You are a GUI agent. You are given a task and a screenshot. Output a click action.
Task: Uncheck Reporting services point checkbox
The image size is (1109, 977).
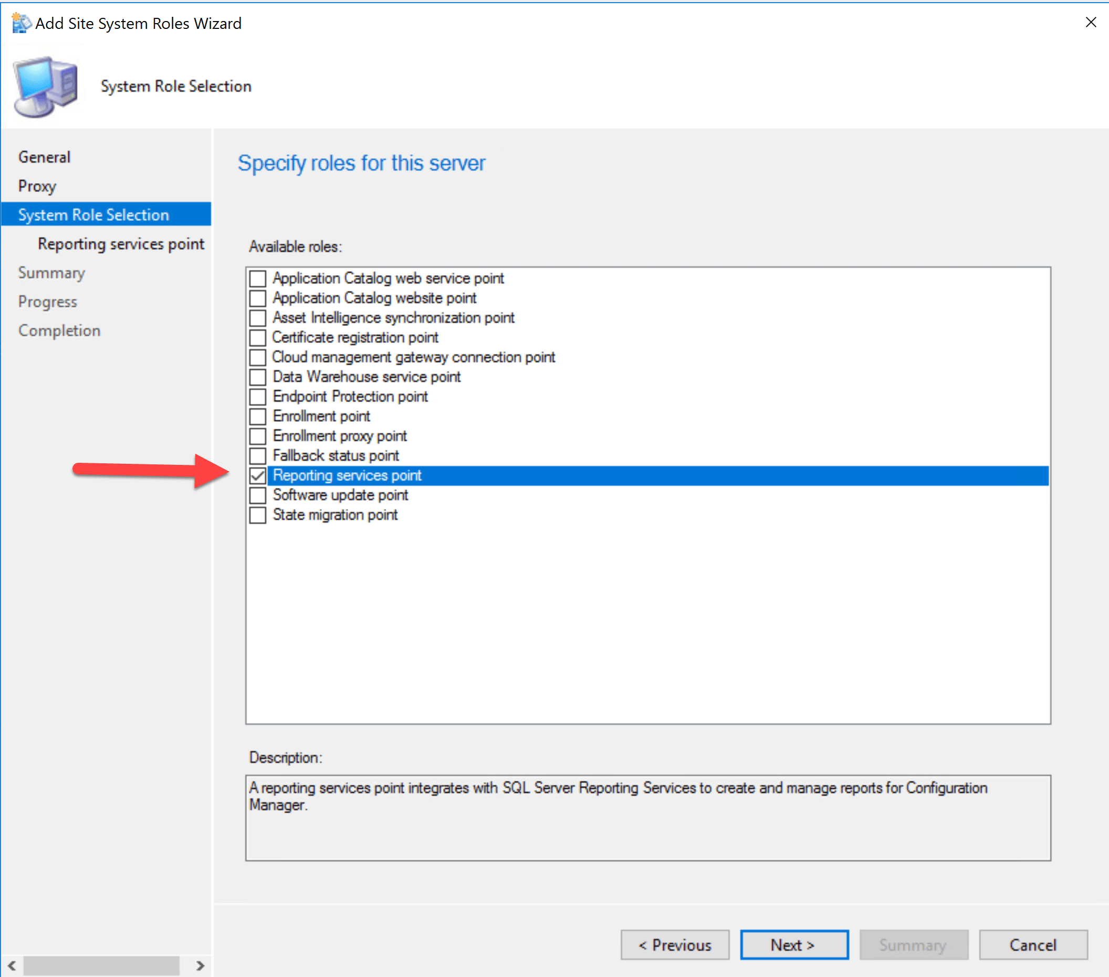258,475
